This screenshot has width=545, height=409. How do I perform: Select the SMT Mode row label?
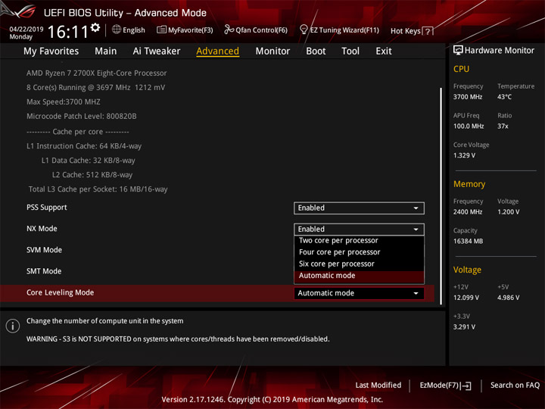[44, 271]
